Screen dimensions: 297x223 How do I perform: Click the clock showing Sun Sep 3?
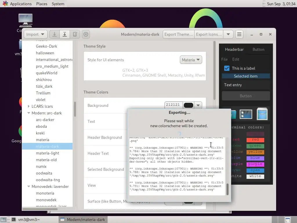281,4
